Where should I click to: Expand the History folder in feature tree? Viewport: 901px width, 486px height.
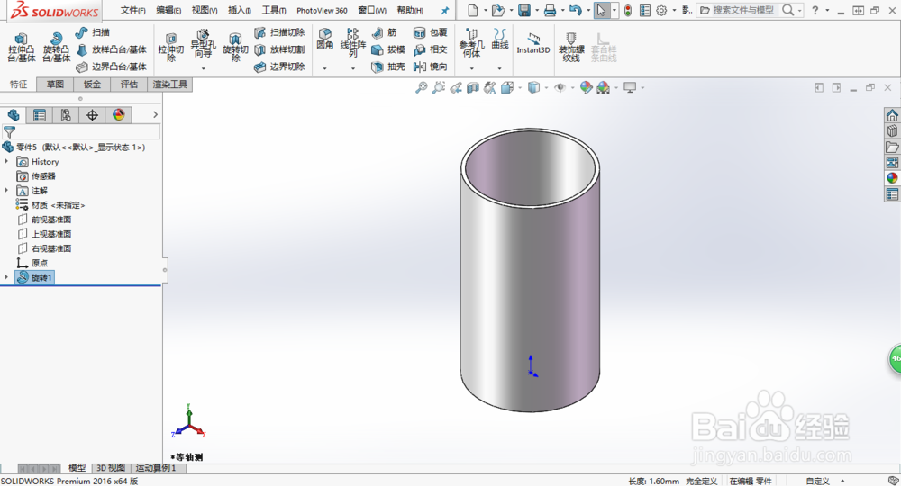pyautogui.click(x=7, y=162)
